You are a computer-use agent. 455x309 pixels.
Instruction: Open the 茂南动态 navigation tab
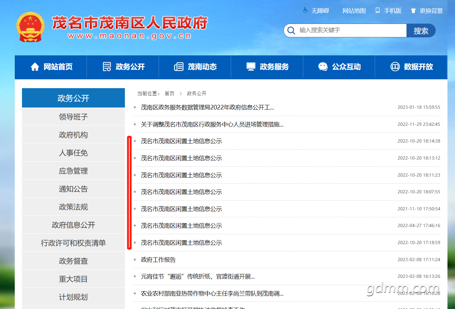pyautogui.click(x=195, y=67)
